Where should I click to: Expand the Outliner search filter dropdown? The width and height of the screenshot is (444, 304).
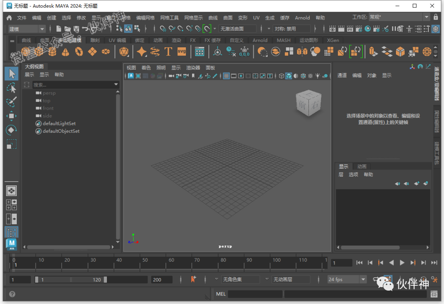click(x=116, y=84)
